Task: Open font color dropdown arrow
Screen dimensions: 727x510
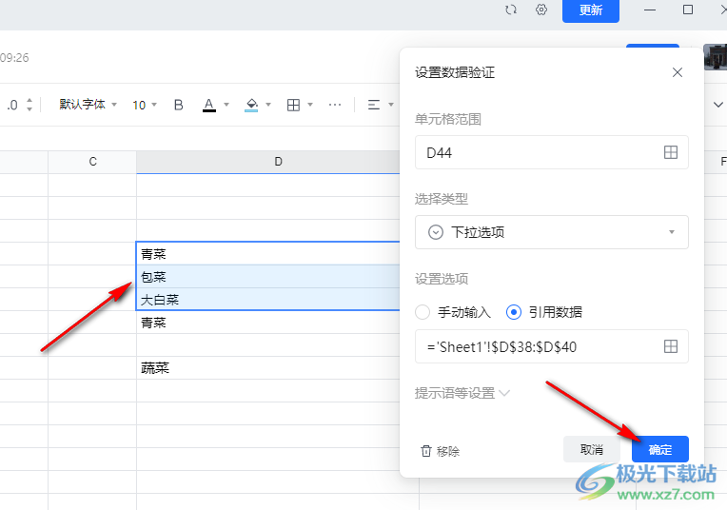Action: tap(226, 105)
